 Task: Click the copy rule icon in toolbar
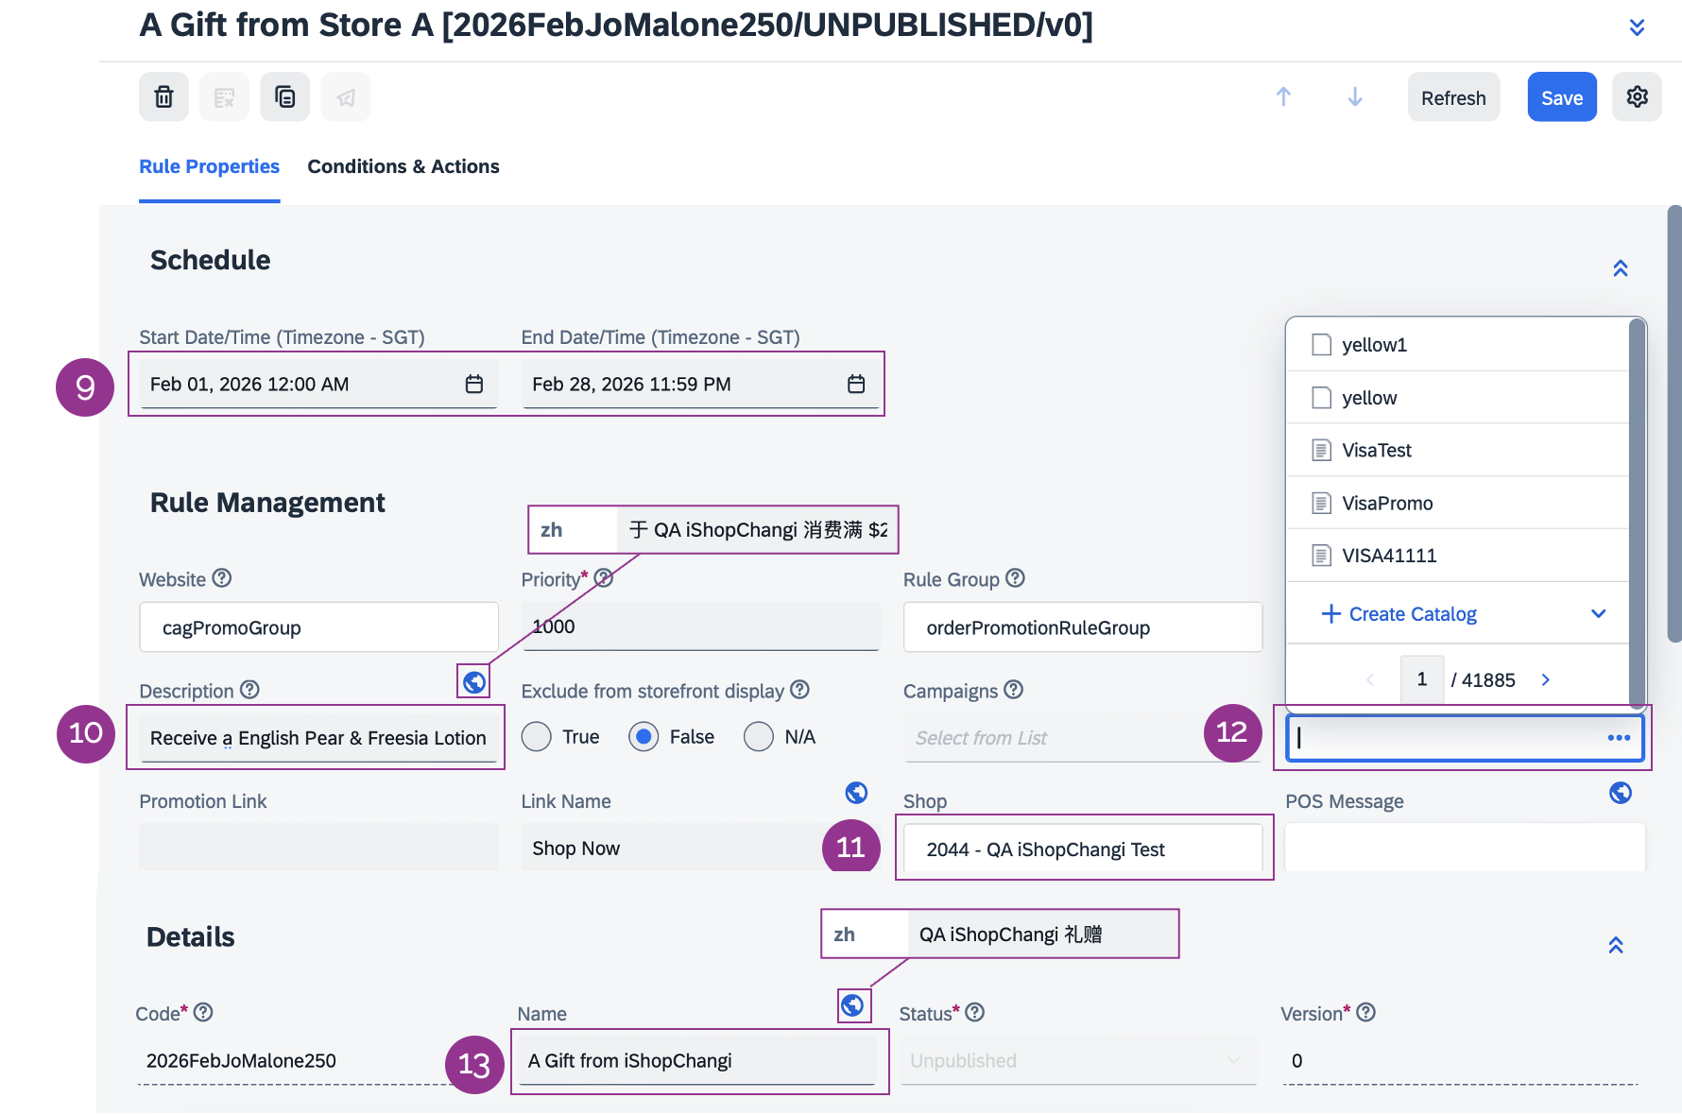coord(284,97)
